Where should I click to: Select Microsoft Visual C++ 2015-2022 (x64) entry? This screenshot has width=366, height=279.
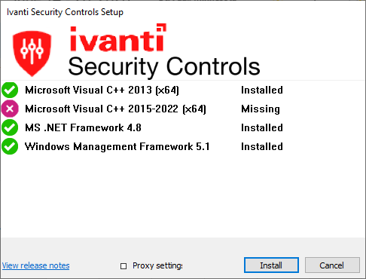coord(115,109)
